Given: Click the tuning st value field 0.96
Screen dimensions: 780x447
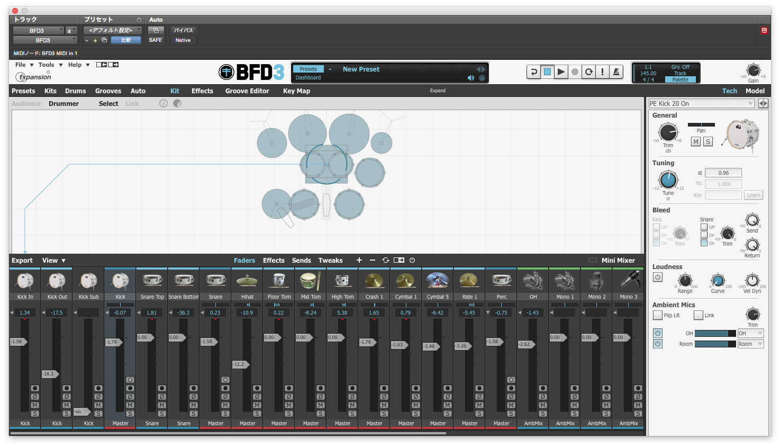Looking at the screenshot, I should point(723,173).
